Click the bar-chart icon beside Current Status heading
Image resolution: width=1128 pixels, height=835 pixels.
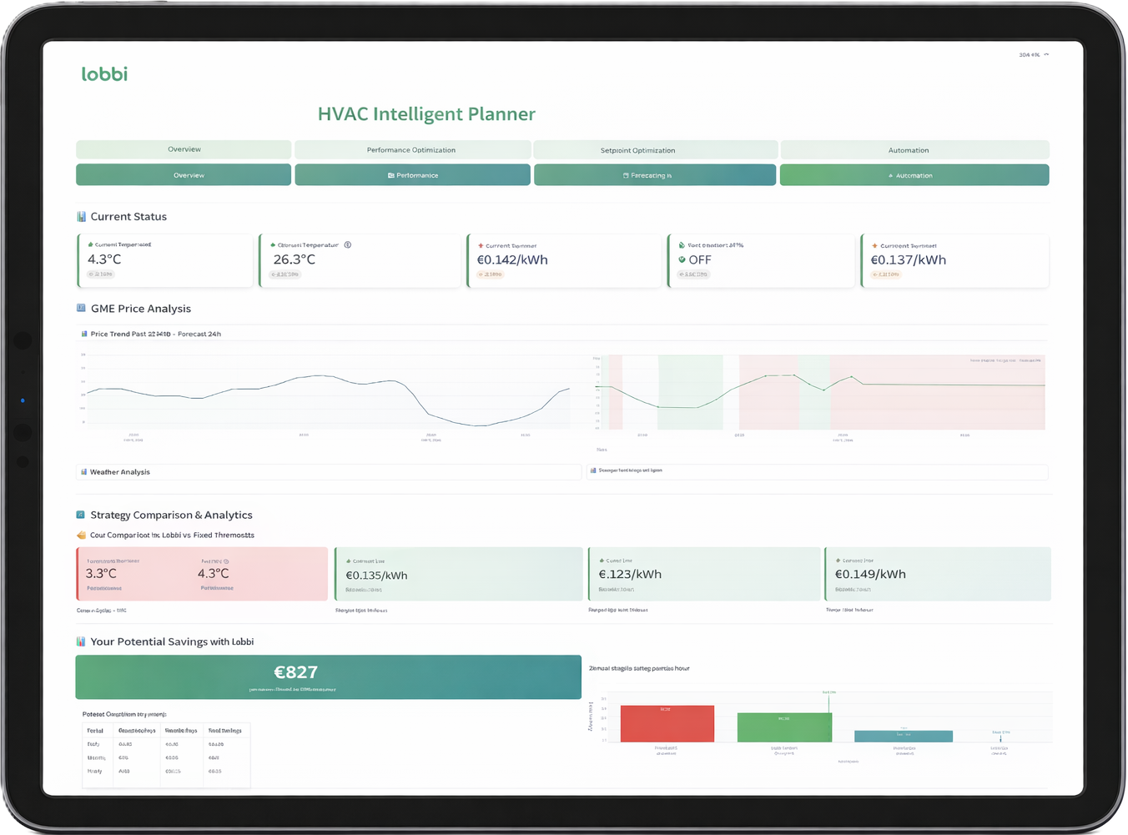tap(81, 216)
